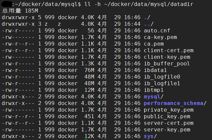Image resolution: width=212 pixels, height=140 pixels.
Task: Click the ibdata1 filename
Action: coord(155,70)
